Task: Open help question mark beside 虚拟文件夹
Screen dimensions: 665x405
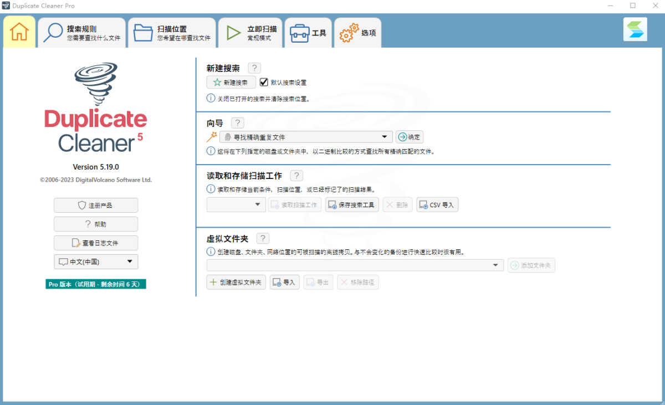Action: pos(263,238)
